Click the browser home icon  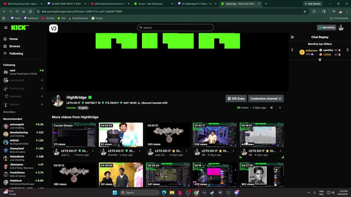[24, 11]
